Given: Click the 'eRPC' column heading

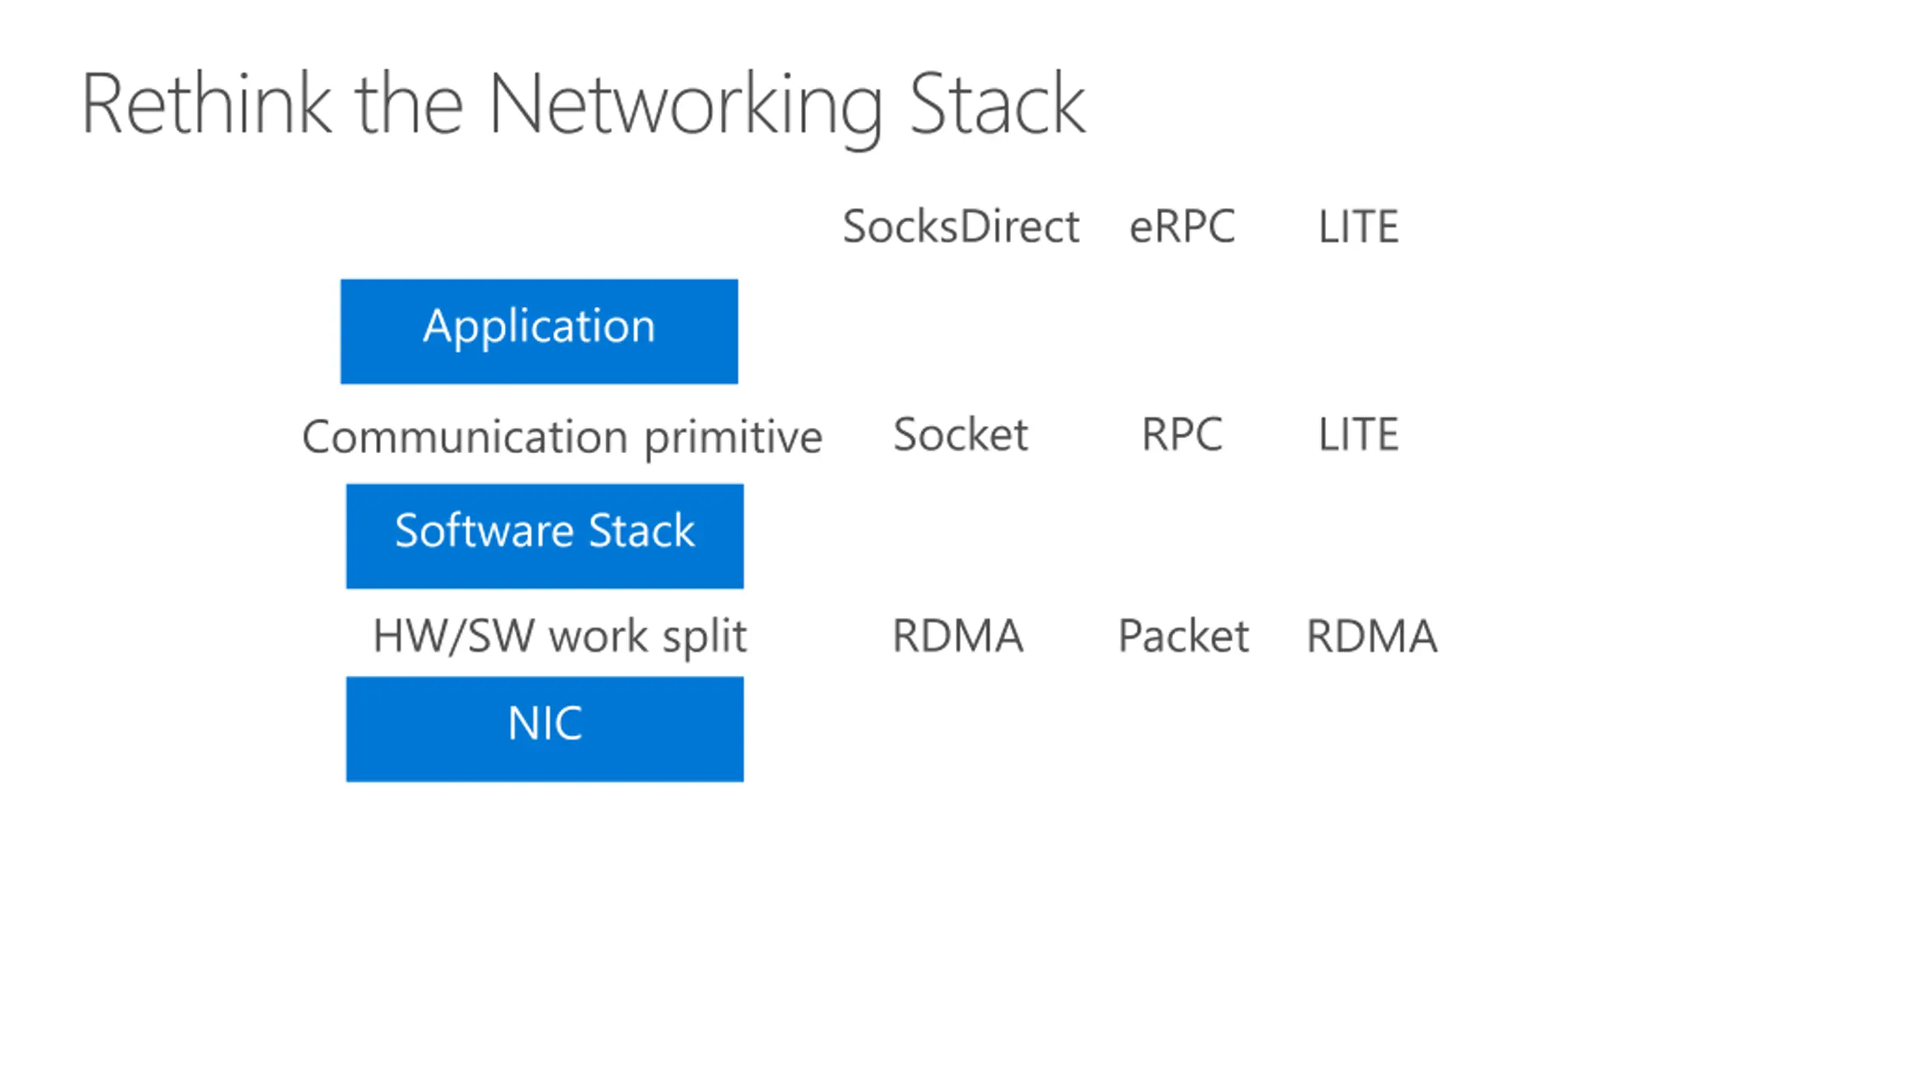Looking at the screenshot, I should coord(1182,226).
